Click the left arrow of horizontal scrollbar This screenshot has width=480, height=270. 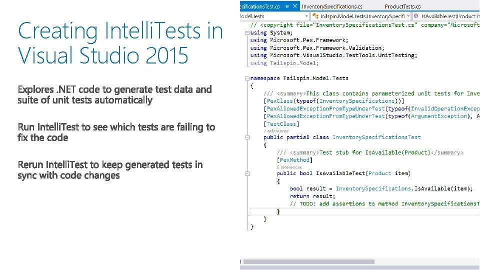point(241,261)
